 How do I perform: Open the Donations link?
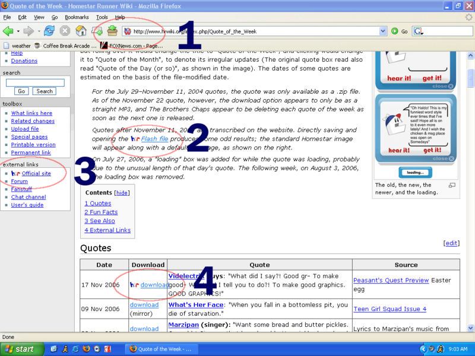[24, 61]
